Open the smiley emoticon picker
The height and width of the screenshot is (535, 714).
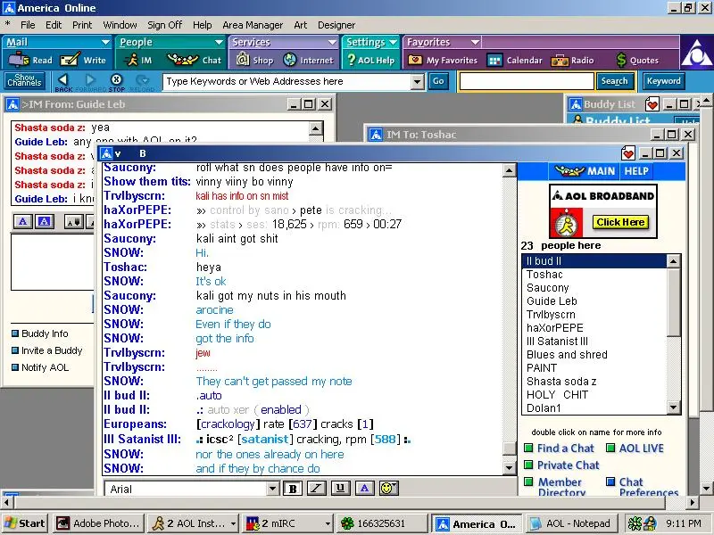click(388, 489)
